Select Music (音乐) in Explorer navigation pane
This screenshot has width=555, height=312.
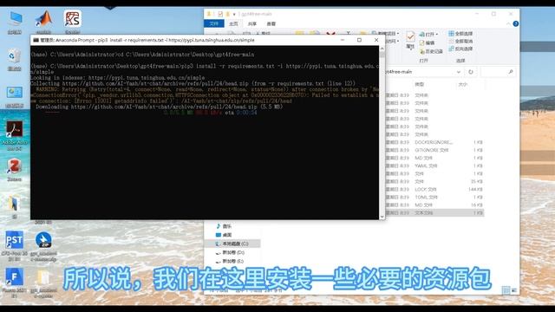tap(224, 226)
